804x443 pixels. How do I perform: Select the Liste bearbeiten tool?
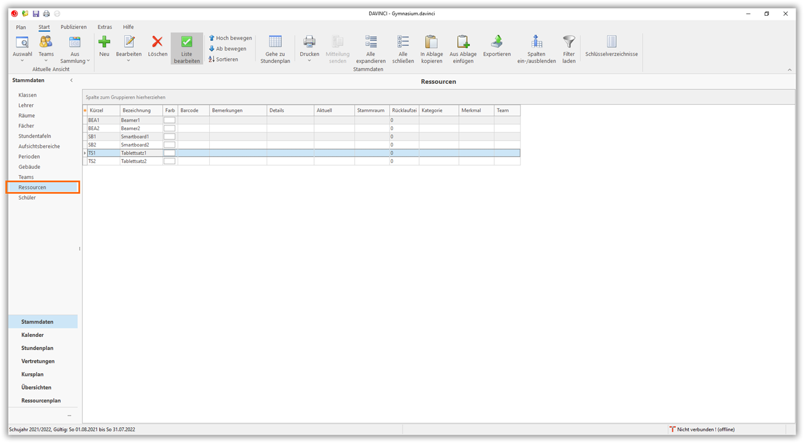186,48
